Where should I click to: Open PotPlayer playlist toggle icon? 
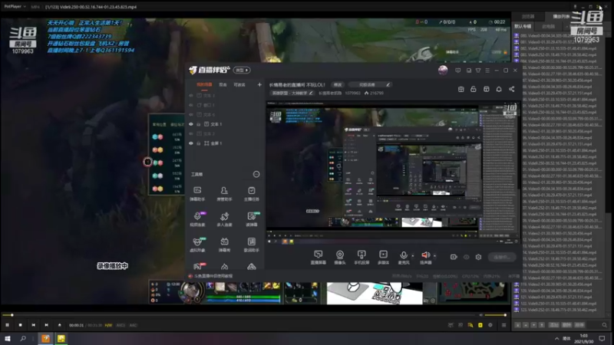[x=480, y=325]
